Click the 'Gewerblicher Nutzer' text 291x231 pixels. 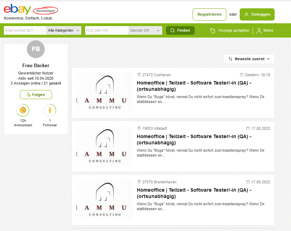36,73
